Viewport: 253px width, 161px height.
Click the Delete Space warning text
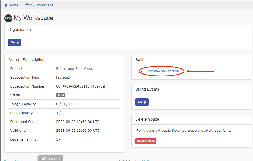click(x=183, y=130)
